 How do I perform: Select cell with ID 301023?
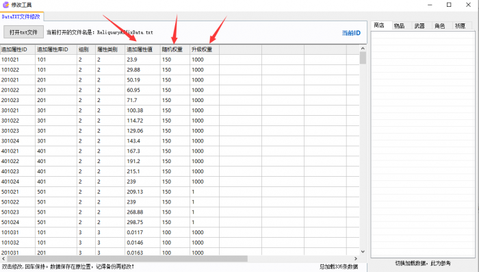click(x=17, y=131)
